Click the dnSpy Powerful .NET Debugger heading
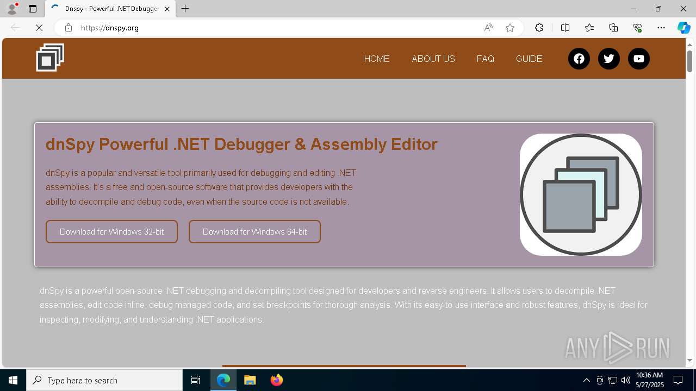This screenshot has height=391, width=696. click(x=241, y=144)
